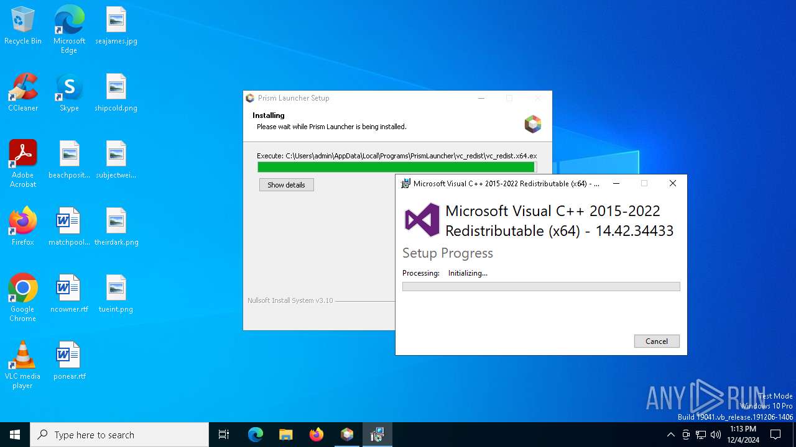Screen dimensions: 796x447
Task: Click the Visual C++ installer title bar icon
Action: [406, 183]
